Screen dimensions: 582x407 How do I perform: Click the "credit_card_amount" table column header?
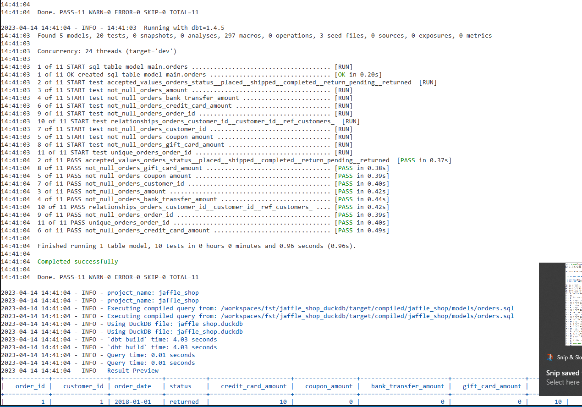254,386
